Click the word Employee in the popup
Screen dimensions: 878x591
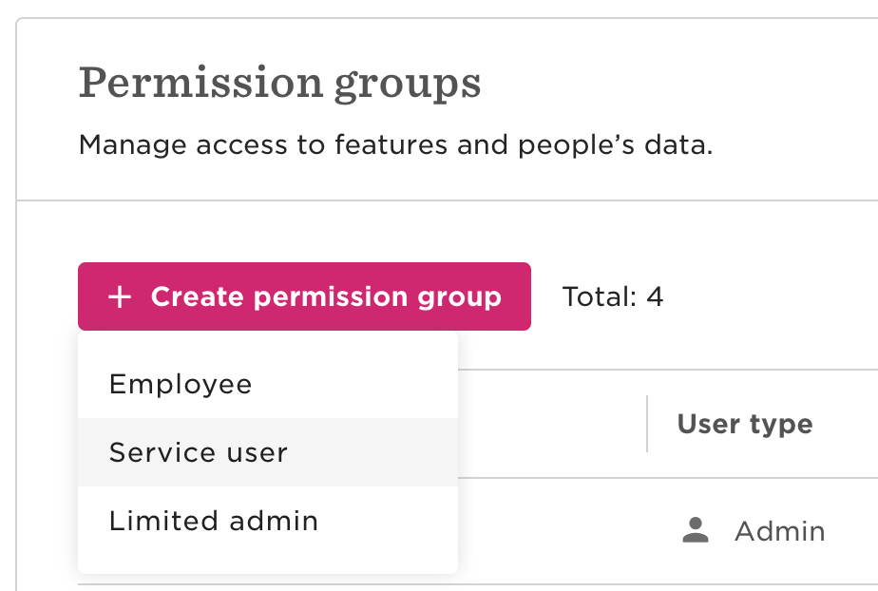pos(181,385)
